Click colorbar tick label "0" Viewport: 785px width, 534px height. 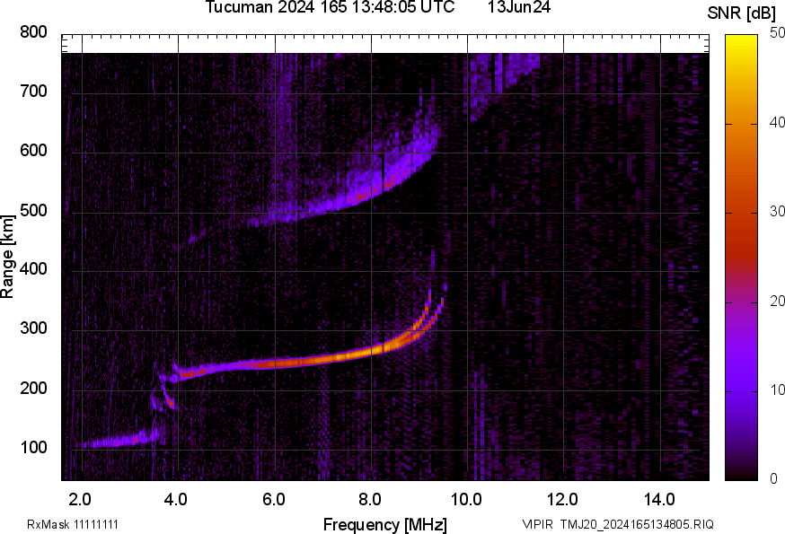tap(774, 479)
